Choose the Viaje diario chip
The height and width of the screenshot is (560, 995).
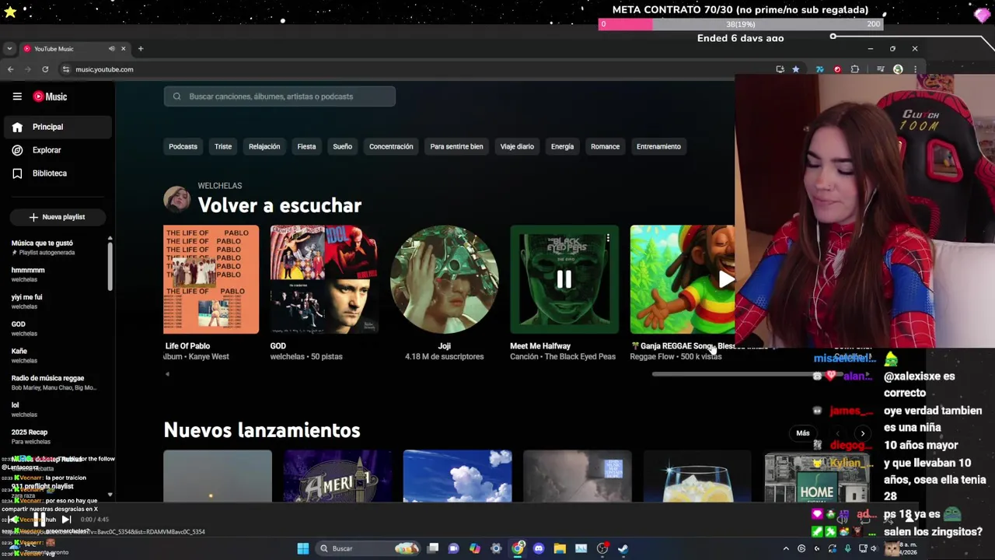517,146
